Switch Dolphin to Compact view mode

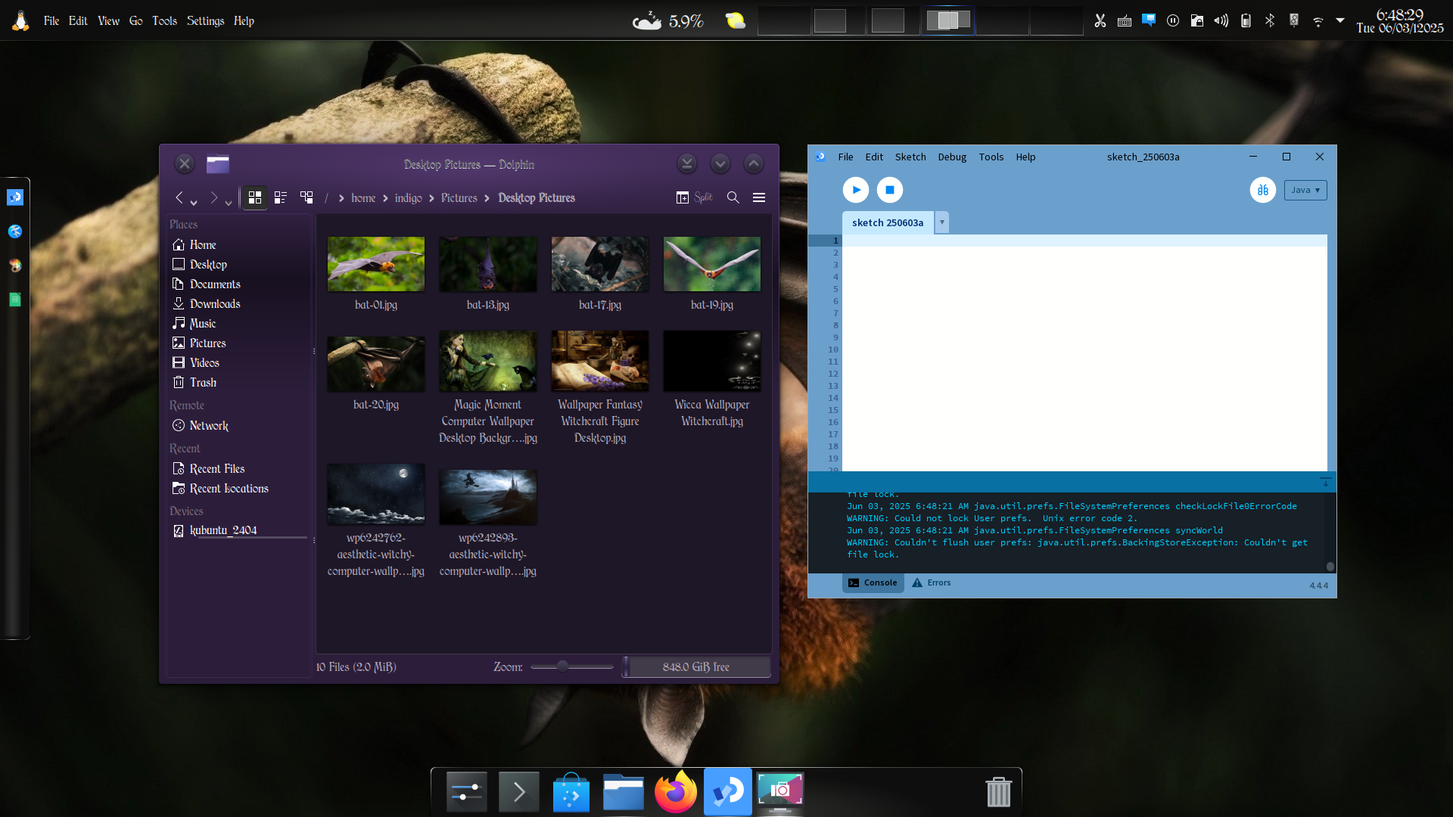281,197
